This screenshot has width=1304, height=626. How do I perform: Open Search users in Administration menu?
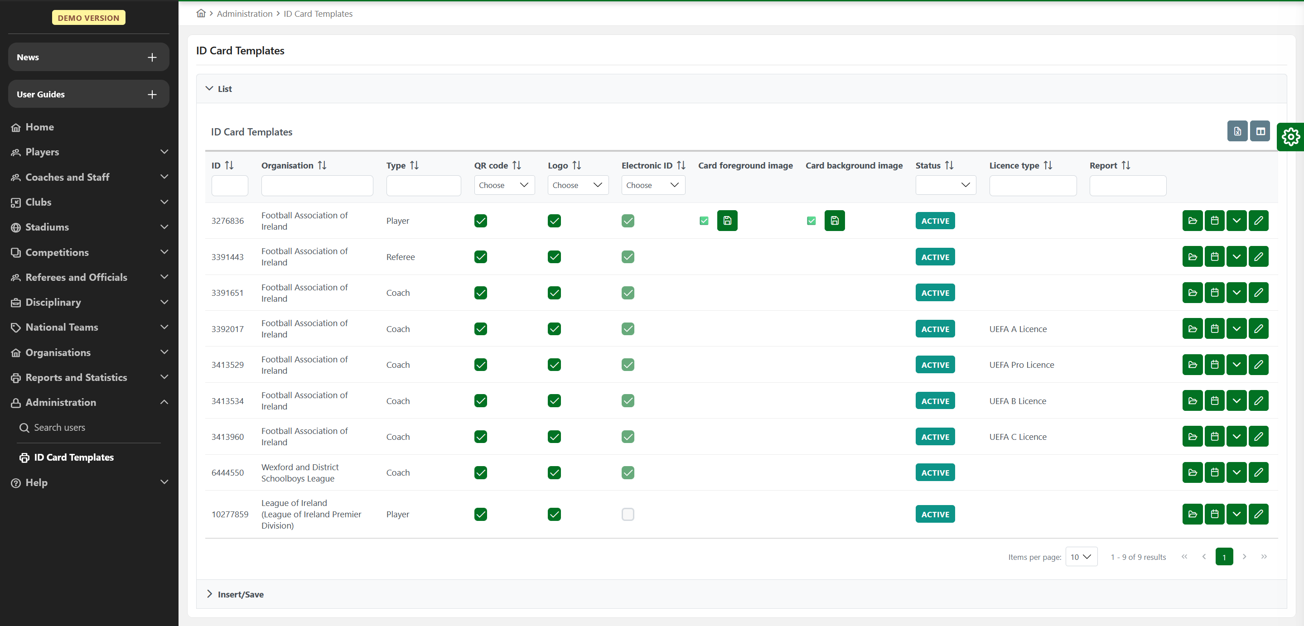(59, 428)
